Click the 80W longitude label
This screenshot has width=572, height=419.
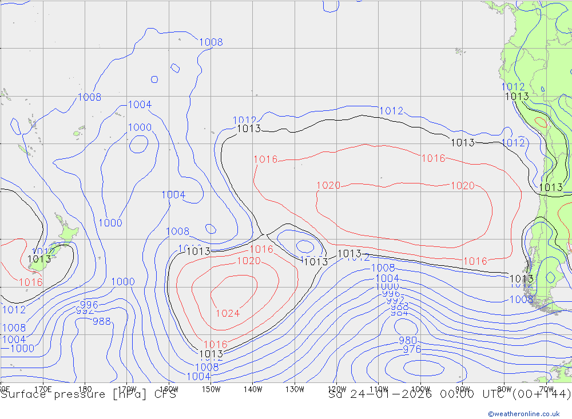505,389
